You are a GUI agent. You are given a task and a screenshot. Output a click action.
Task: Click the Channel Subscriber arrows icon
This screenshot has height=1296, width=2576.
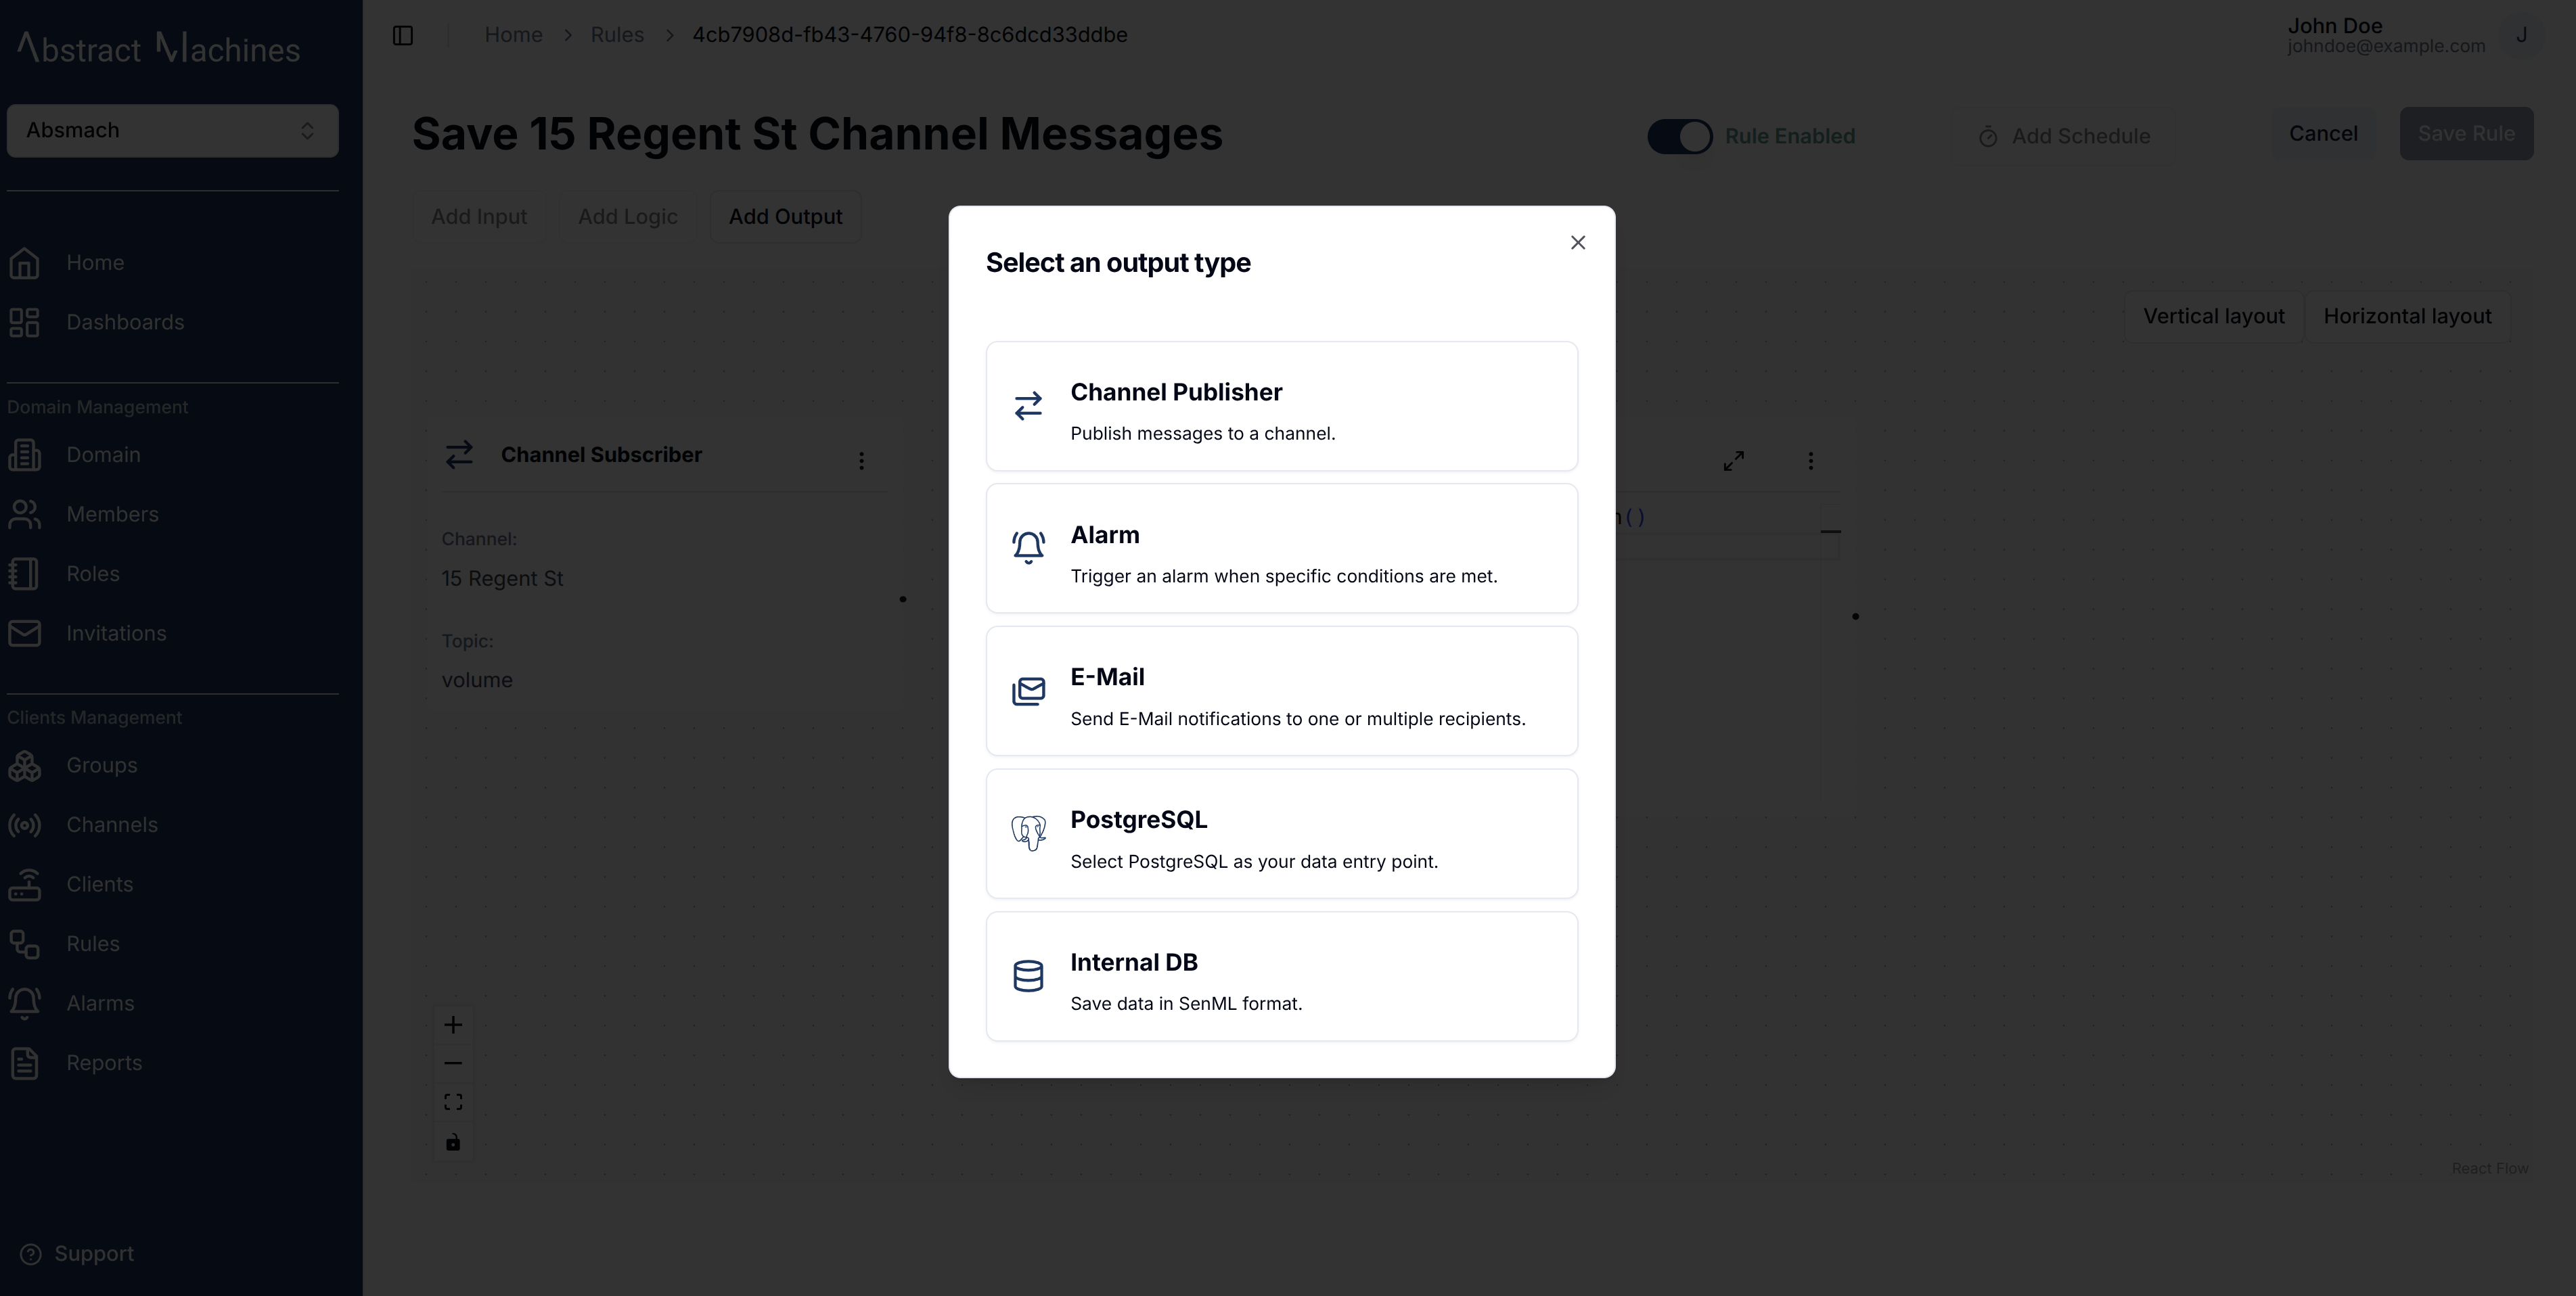click(x=459, y=455)
